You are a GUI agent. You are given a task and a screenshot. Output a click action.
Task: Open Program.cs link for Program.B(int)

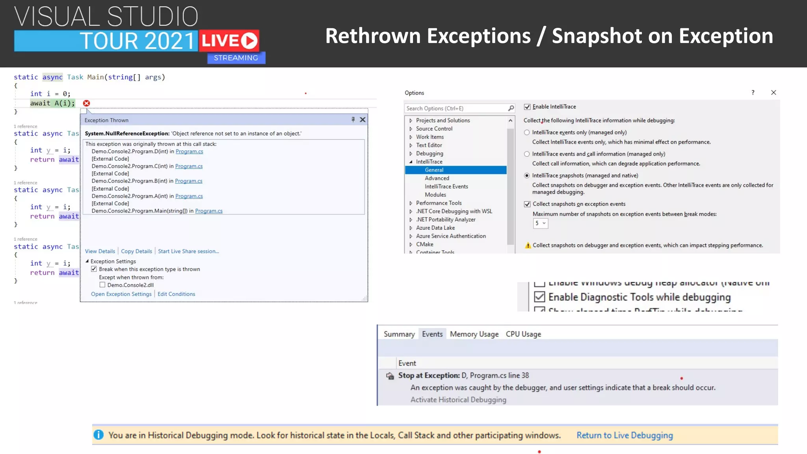pyautogui.click(x=189, y=181)
